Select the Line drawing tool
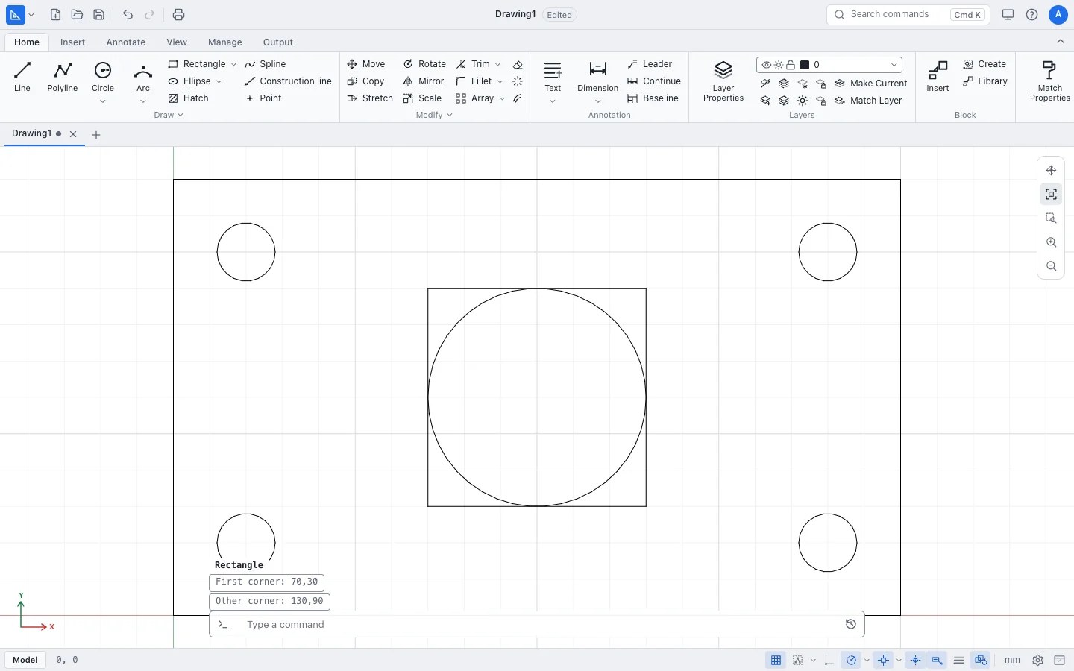Image resolution: width=1074 pixels, height=671 pixels. click(x=22, y=77)
